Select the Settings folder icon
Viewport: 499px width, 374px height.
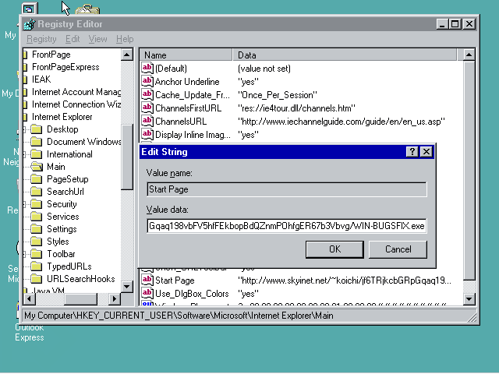[37, 229]
